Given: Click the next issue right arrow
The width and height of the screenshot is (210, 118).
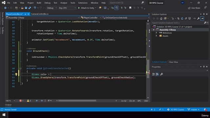Looking at the screenshot, I should [x=42, y=101].
